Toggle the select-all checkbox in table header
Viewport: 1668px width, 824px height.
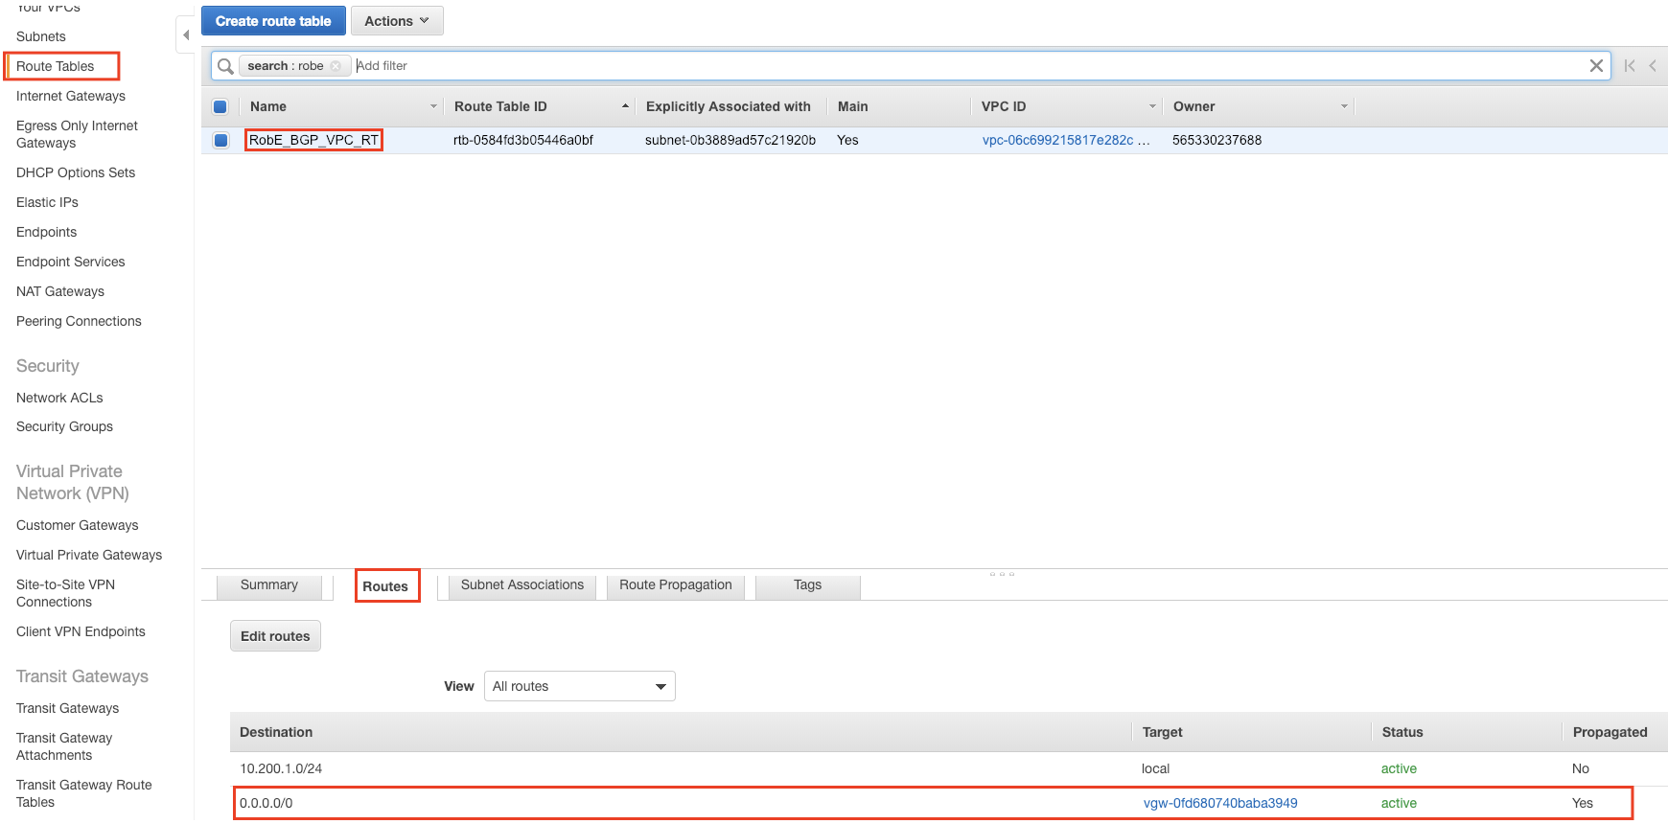point(220,106)
